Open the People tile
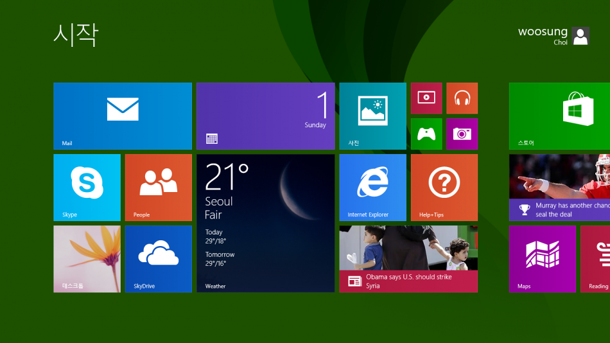 pos(159,188)
